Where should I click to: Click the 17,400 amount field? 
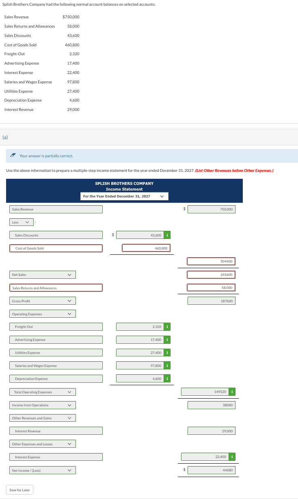pyautogui.click(x=140, y=340)
